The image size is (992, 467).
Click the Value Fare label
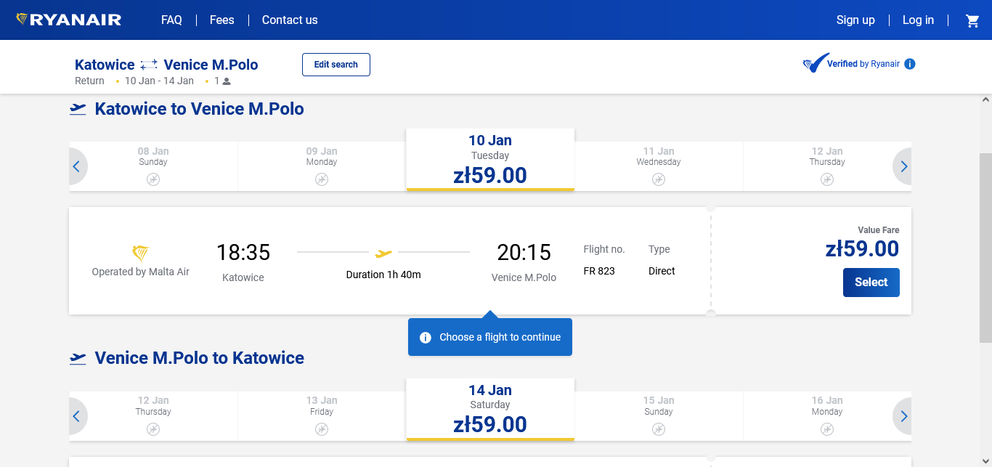879,230
